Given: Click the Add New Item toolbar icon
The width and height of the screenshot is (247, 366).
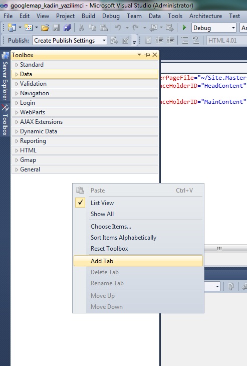Looking at the screenshot, I should click(x=29, y=28).
